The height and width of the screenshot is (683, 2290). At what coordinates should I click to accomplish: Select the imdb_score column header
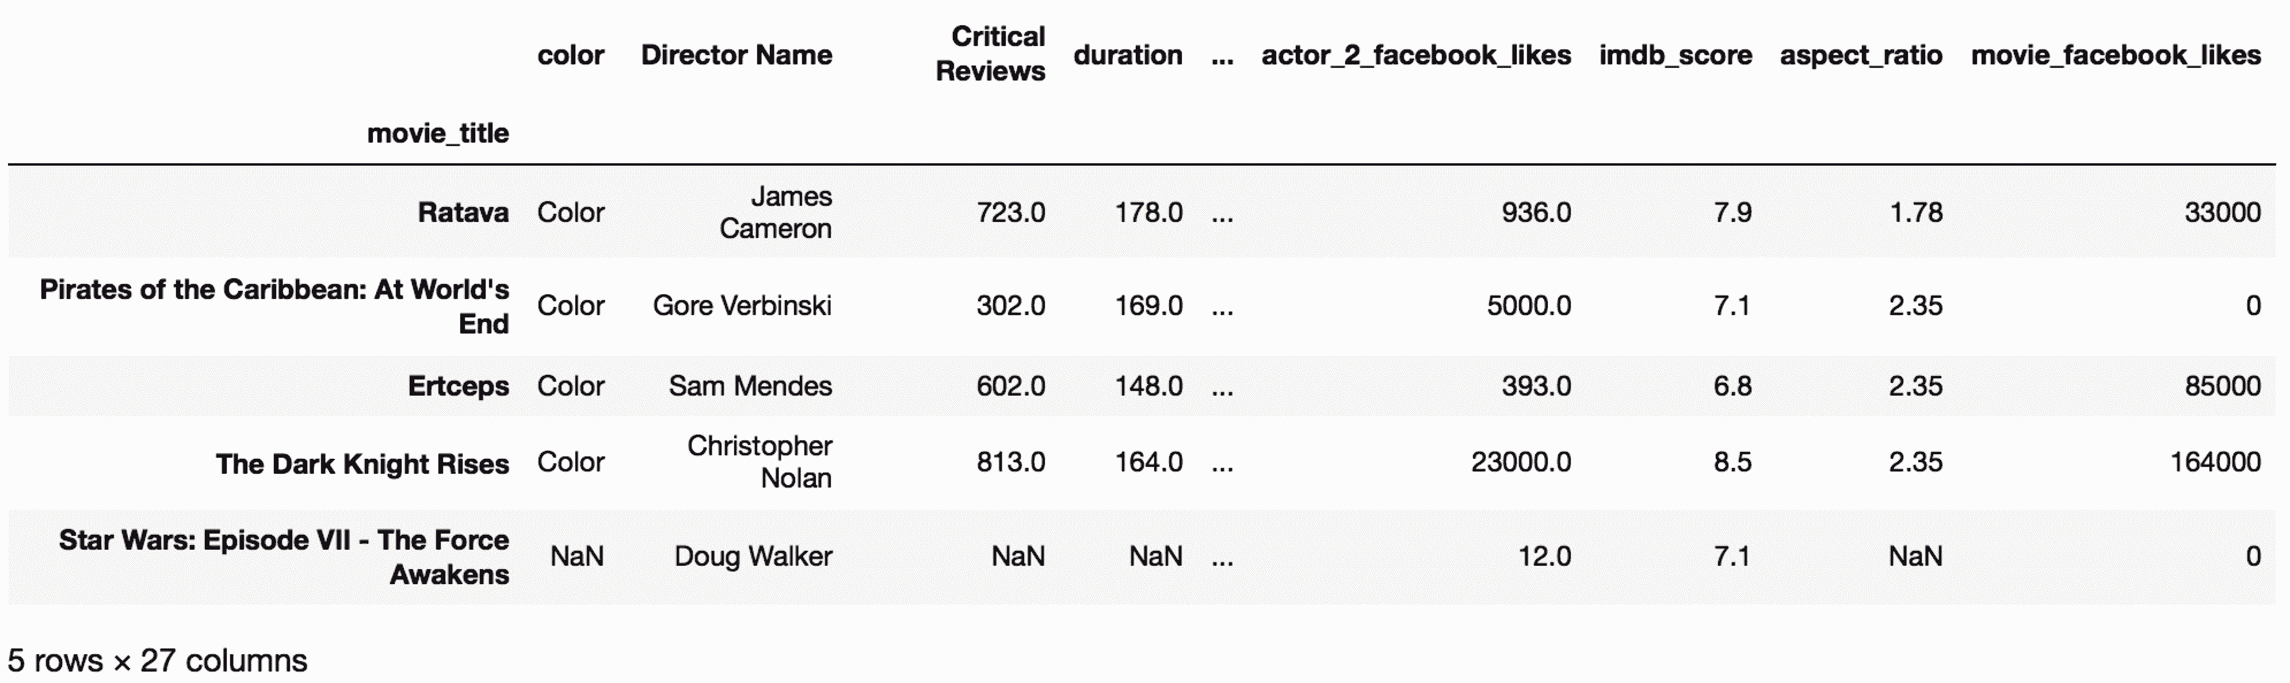coord(1675,55)
